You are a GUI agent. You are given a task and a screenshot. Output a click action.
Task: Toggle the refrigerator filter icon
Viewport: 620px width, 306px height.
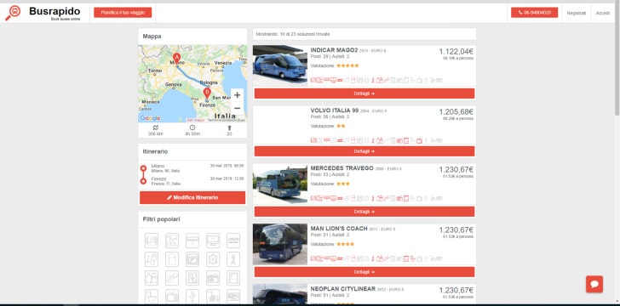click(172, 259)
